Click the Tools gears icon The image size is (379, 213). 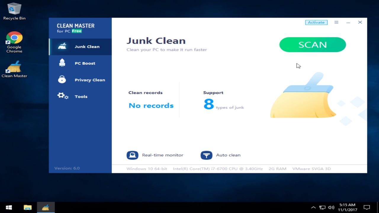tap(63, 96)
